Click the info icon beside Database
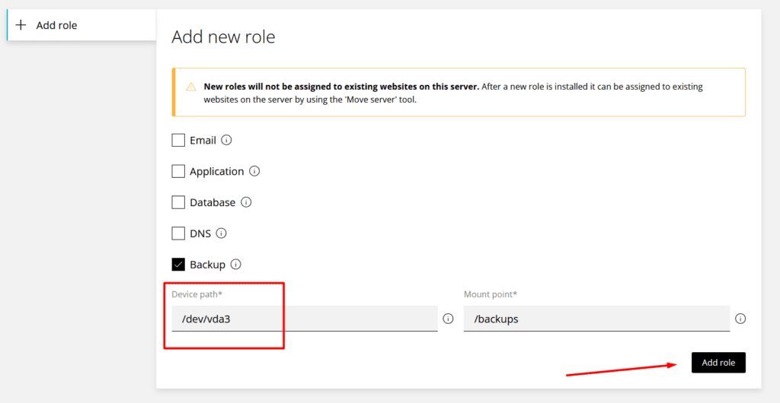This screenshot has width=780, height=403. 246,202
